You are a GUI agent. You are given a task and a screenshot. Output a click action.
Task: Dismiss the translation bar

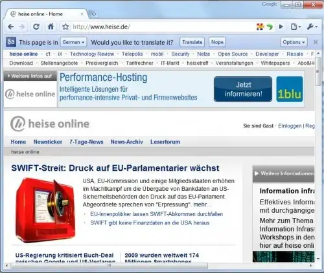(316, 42)
